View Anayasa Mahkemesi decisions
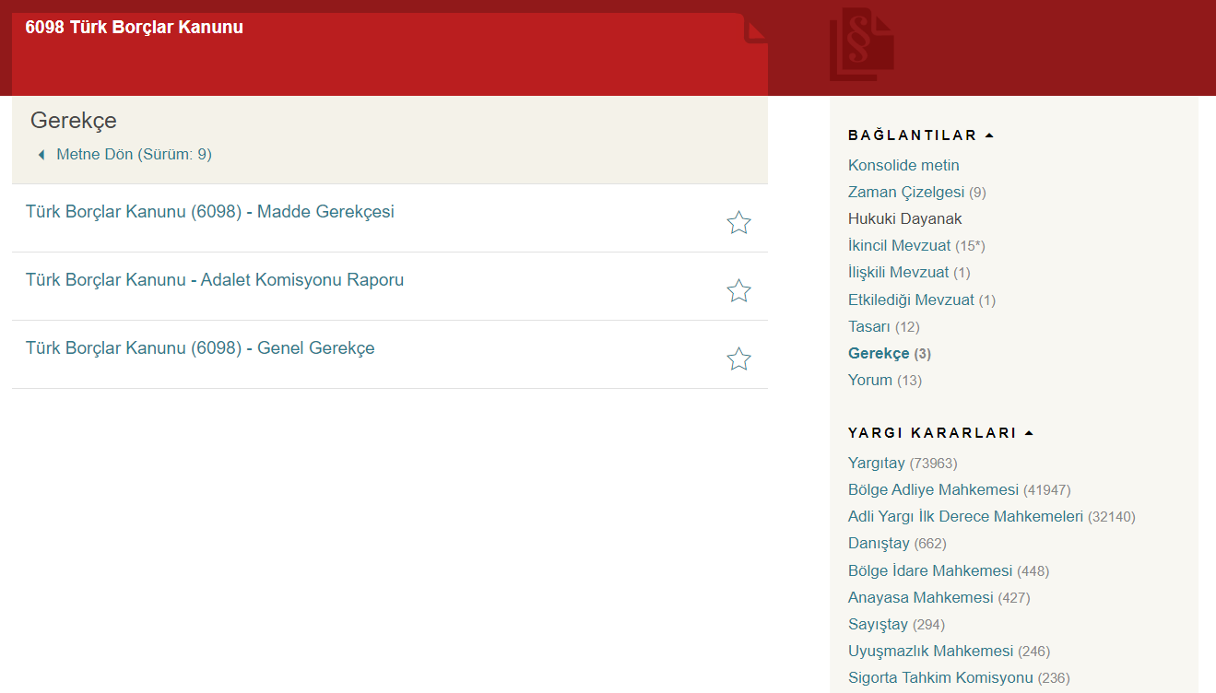This screenshot has height=693, width=1216. pos(920,598)
